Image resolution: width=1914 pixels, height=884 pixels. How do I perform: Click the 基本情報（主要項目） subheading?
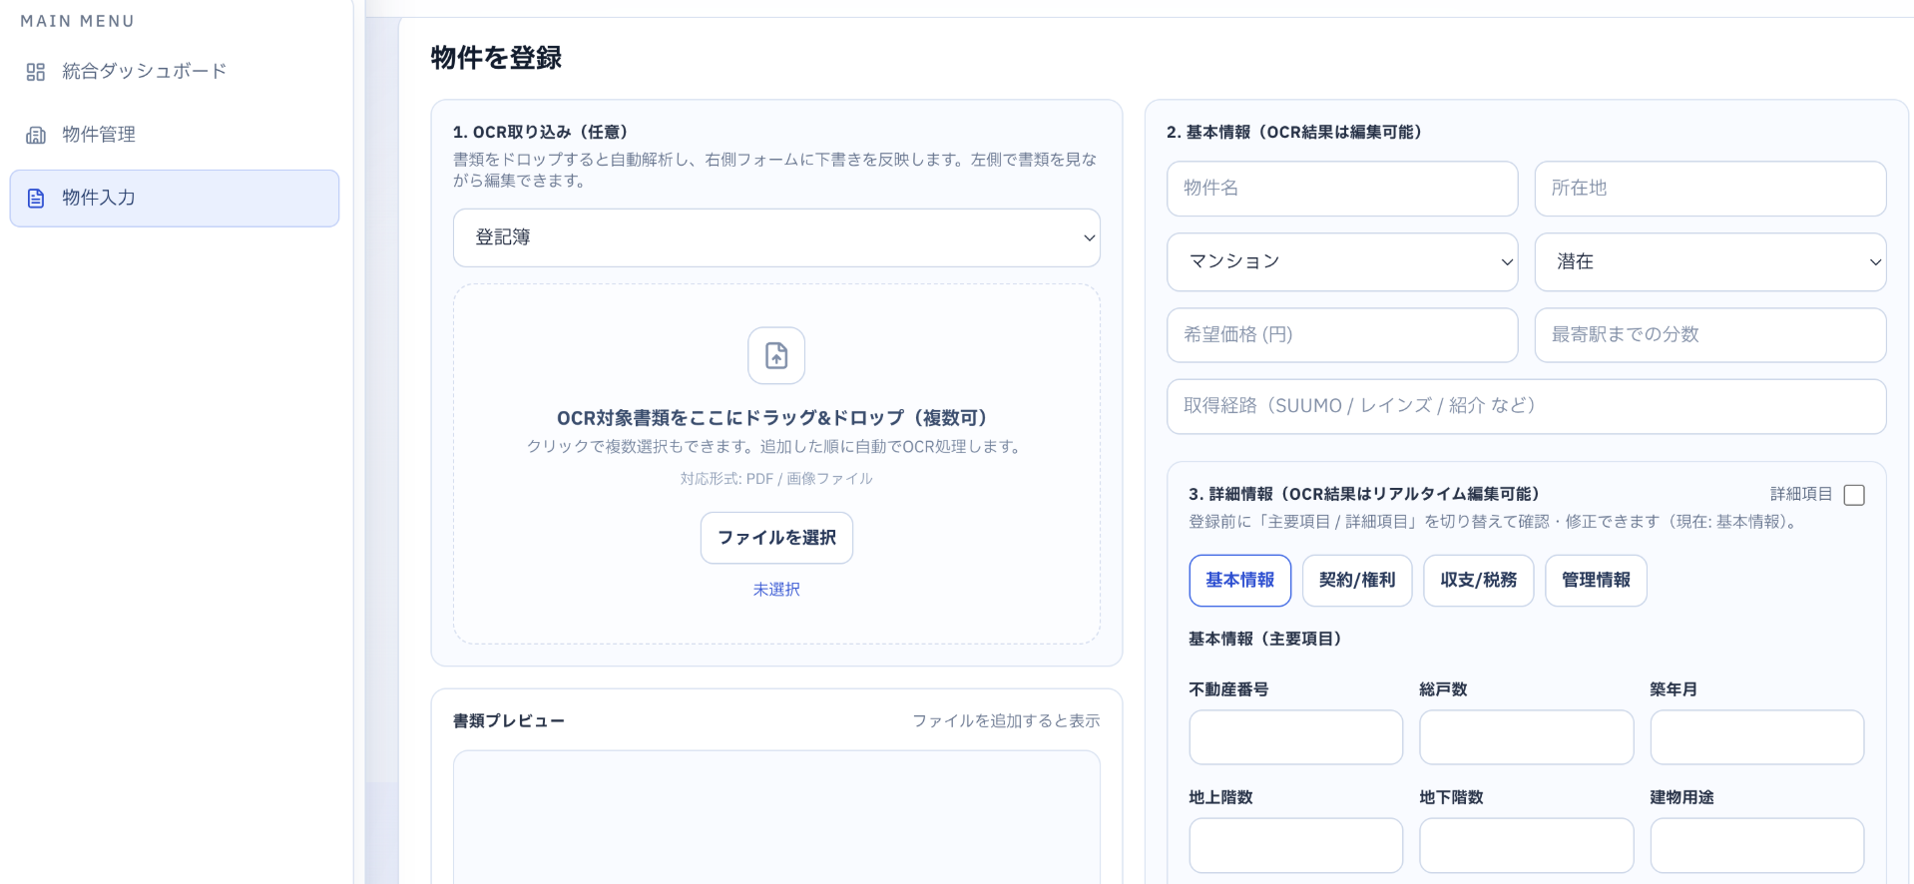(x=1265, y=639)
